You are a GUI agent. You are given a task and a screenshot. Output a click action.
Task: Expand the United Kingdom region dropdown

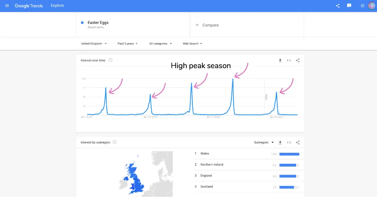pyautogui.click(x=94, y=44)
